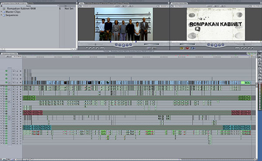Expand the Master Clips bin
The image size is (262, 161).
click(x=1, y=12)
